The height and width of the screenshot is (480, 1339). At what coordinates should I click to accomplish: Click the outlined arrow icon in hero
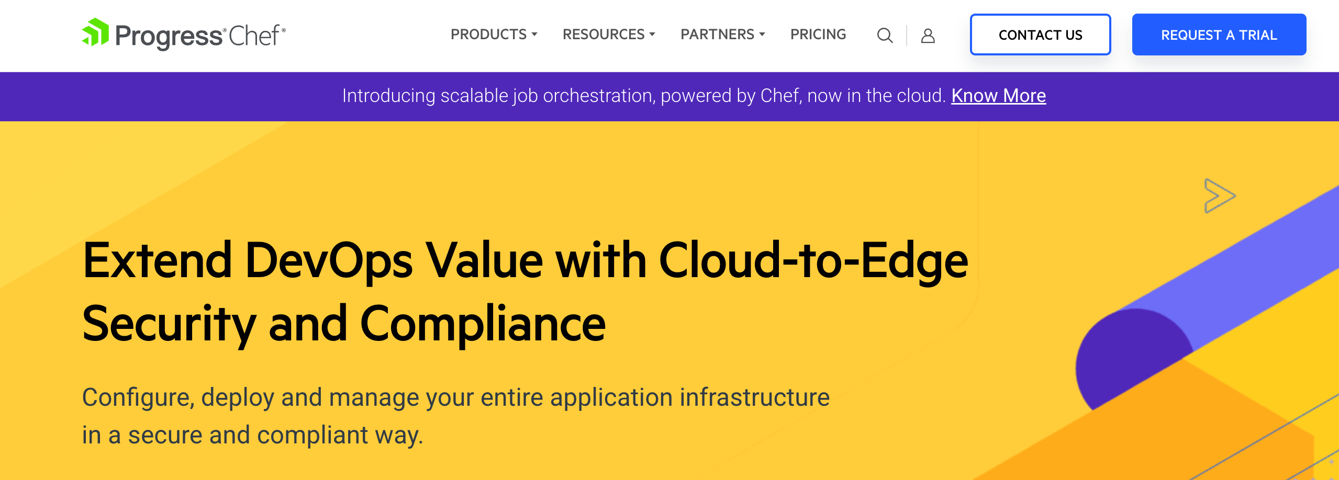[x=1219, y=196]
